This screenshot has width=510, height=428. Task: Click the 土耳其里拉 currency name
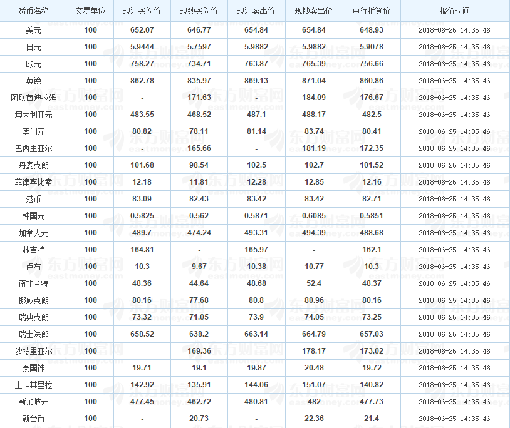click(33, 385)
